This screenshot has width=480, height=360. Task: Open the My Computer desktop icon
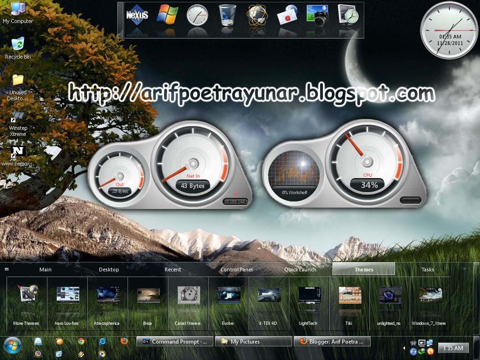click(18, 10)
